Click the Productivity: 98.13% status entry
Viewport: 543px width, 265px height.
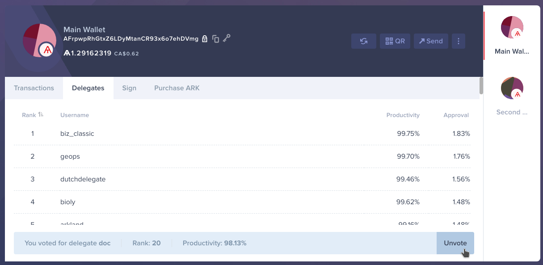tap(215, 243)
